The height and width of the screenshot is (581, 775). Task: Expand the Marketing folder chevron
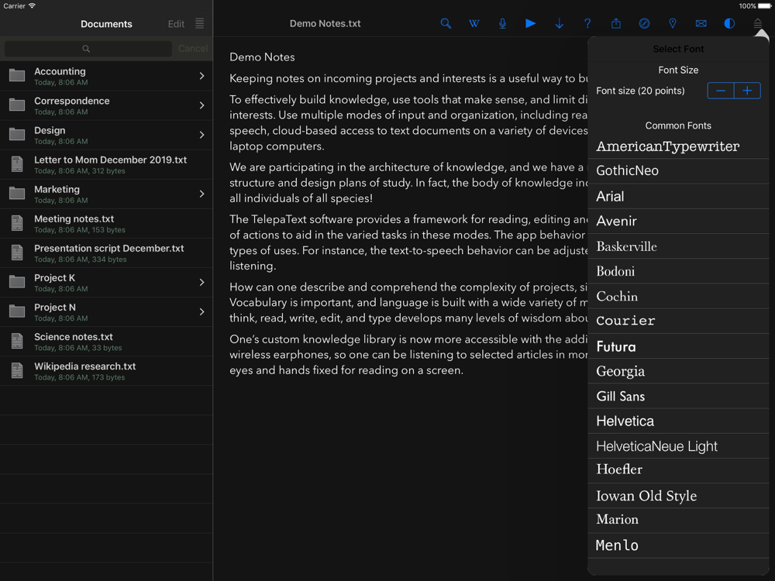[x=201, y=194]
